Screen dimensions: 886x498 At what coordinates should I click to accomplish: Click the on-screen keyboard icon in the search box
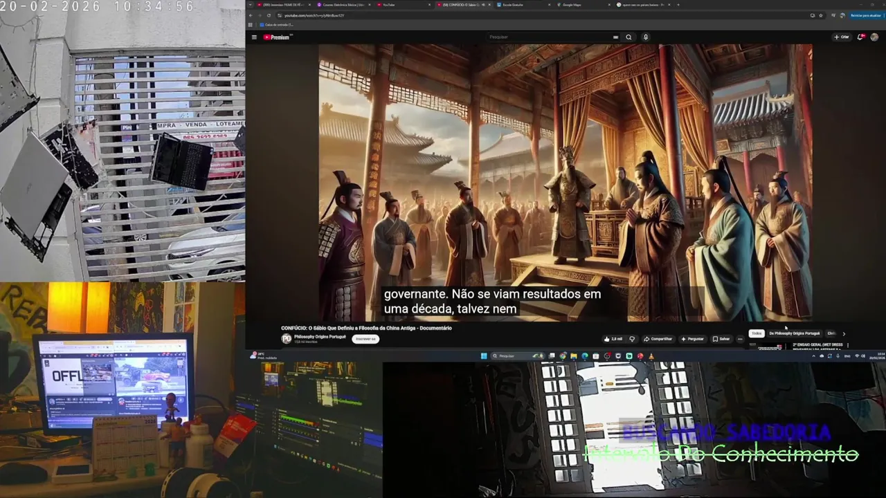[x=615, y=37]
